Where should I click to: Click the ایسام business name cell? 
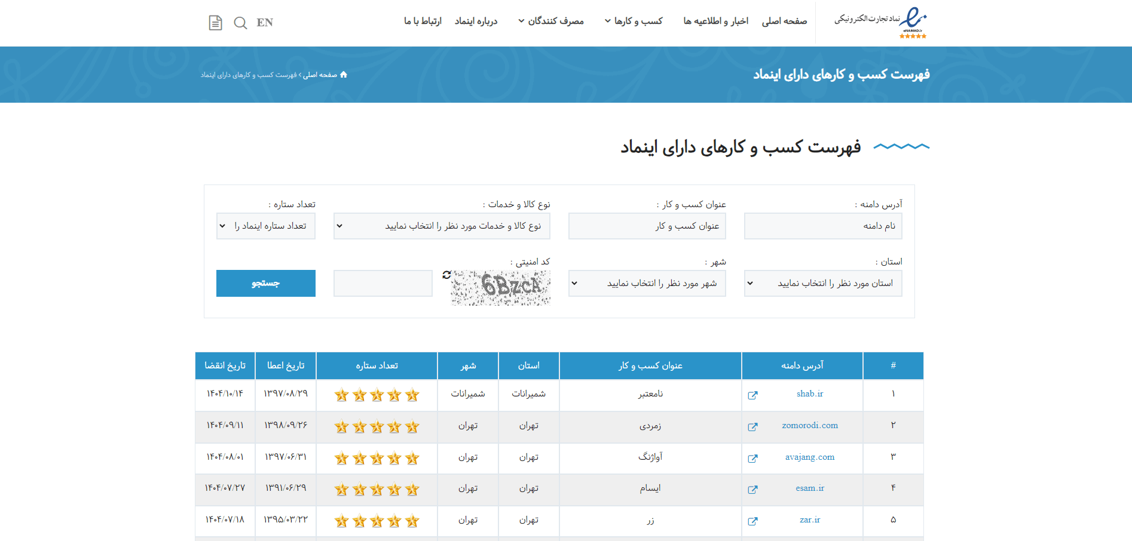click(650, 488)
